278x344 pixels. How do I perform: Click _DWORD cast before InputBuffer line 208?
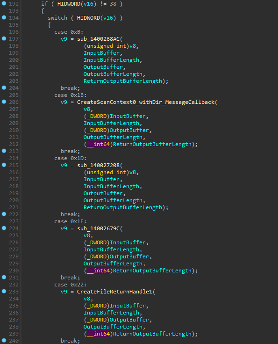[97, 116]
